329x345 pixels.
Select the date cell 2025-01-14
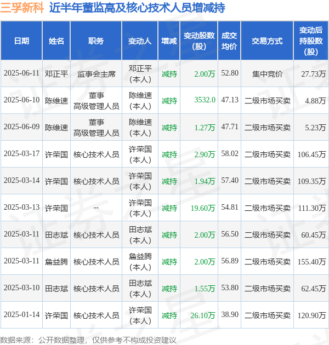pyautogui.click(x=21, y=315)
